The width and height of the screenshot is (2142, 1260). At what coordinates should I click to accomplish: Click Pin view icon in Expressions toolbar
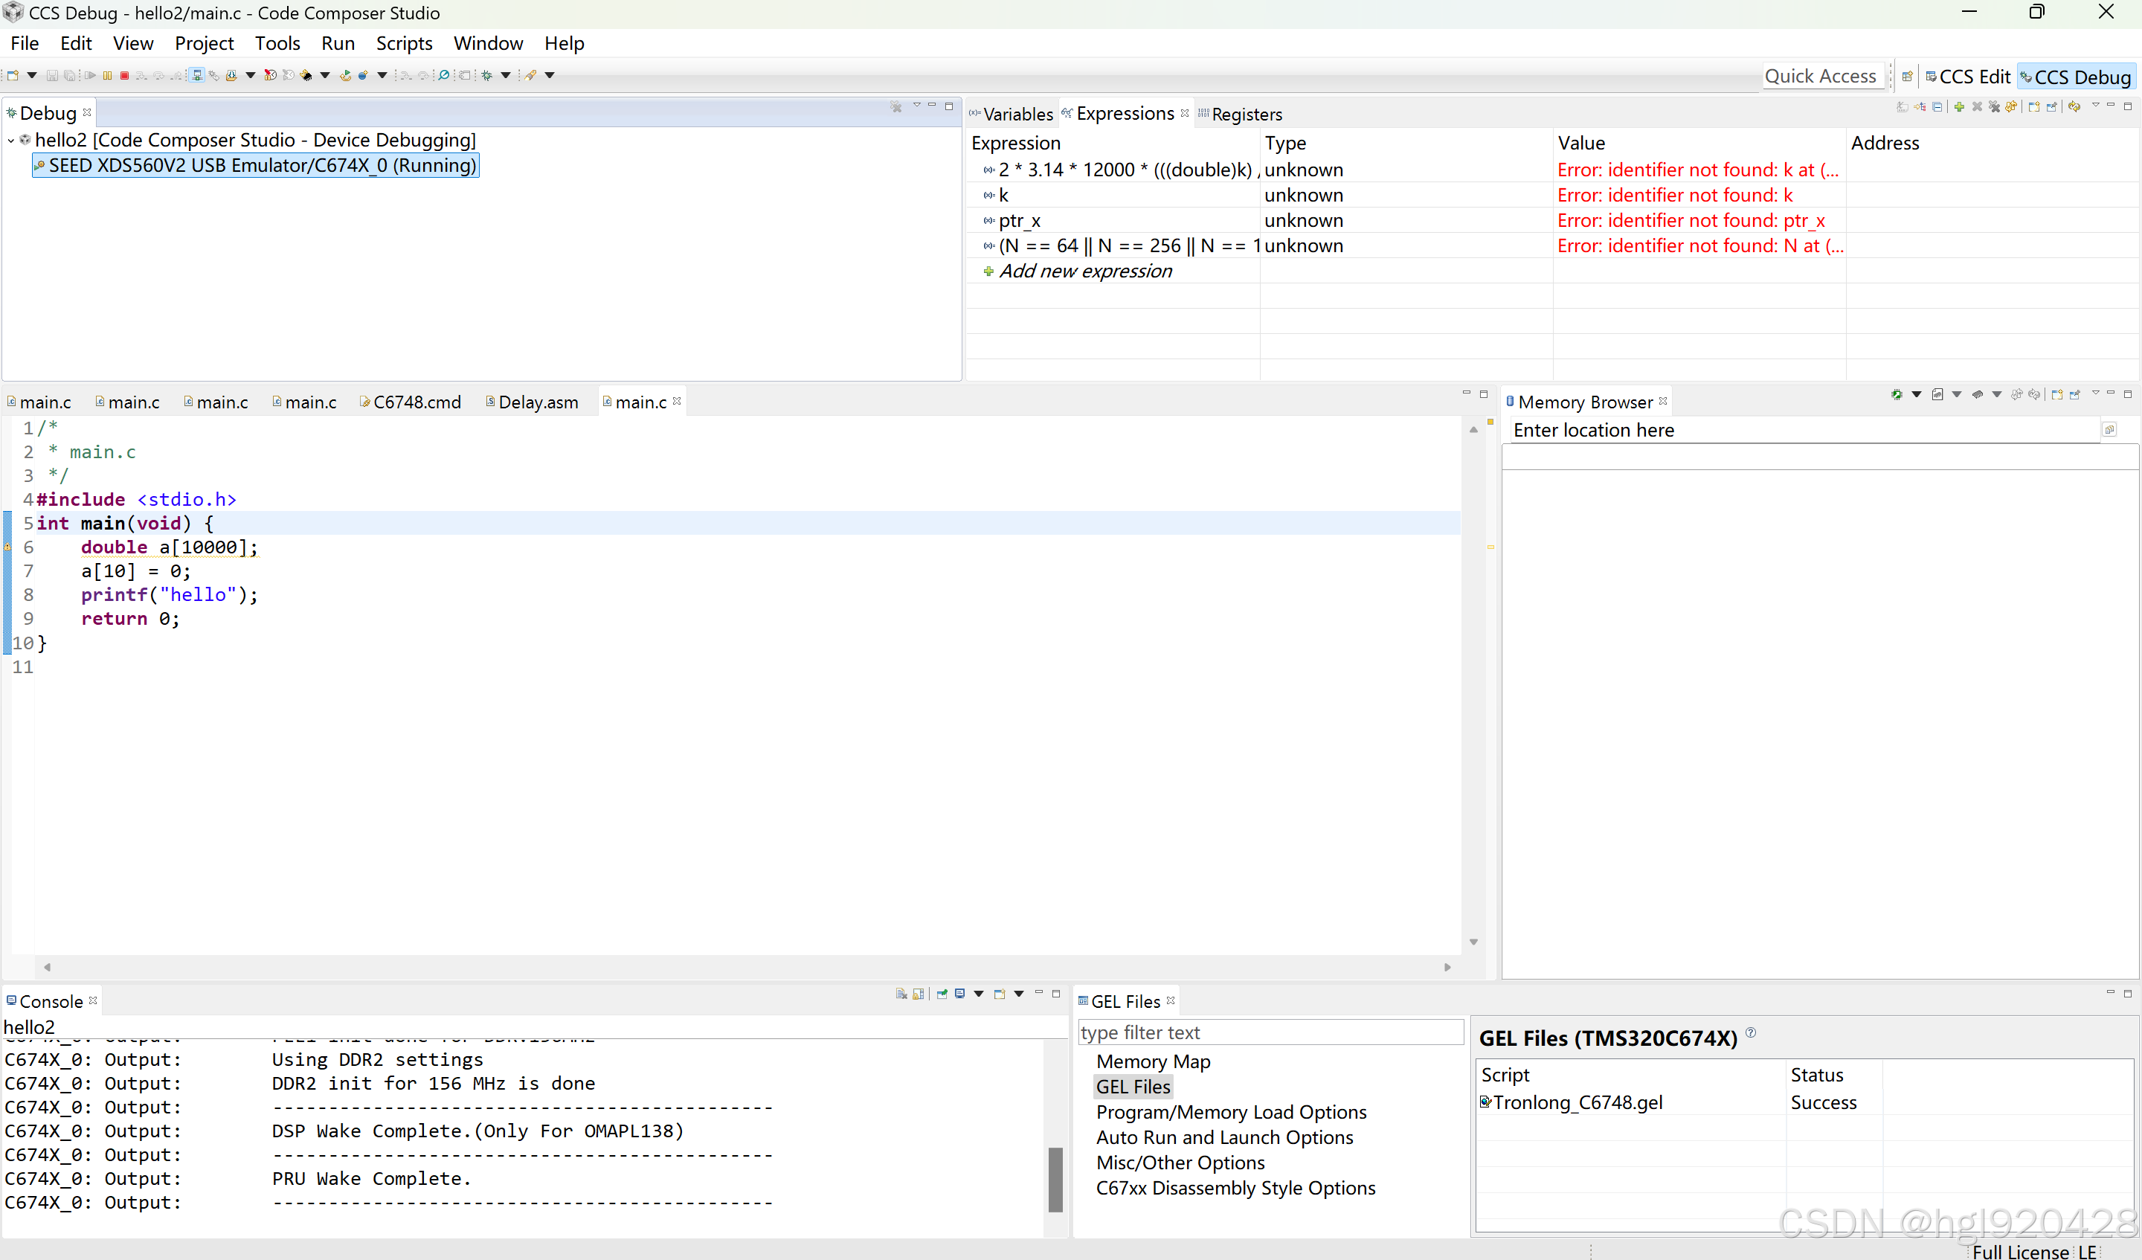click(x=2052, y=107)
